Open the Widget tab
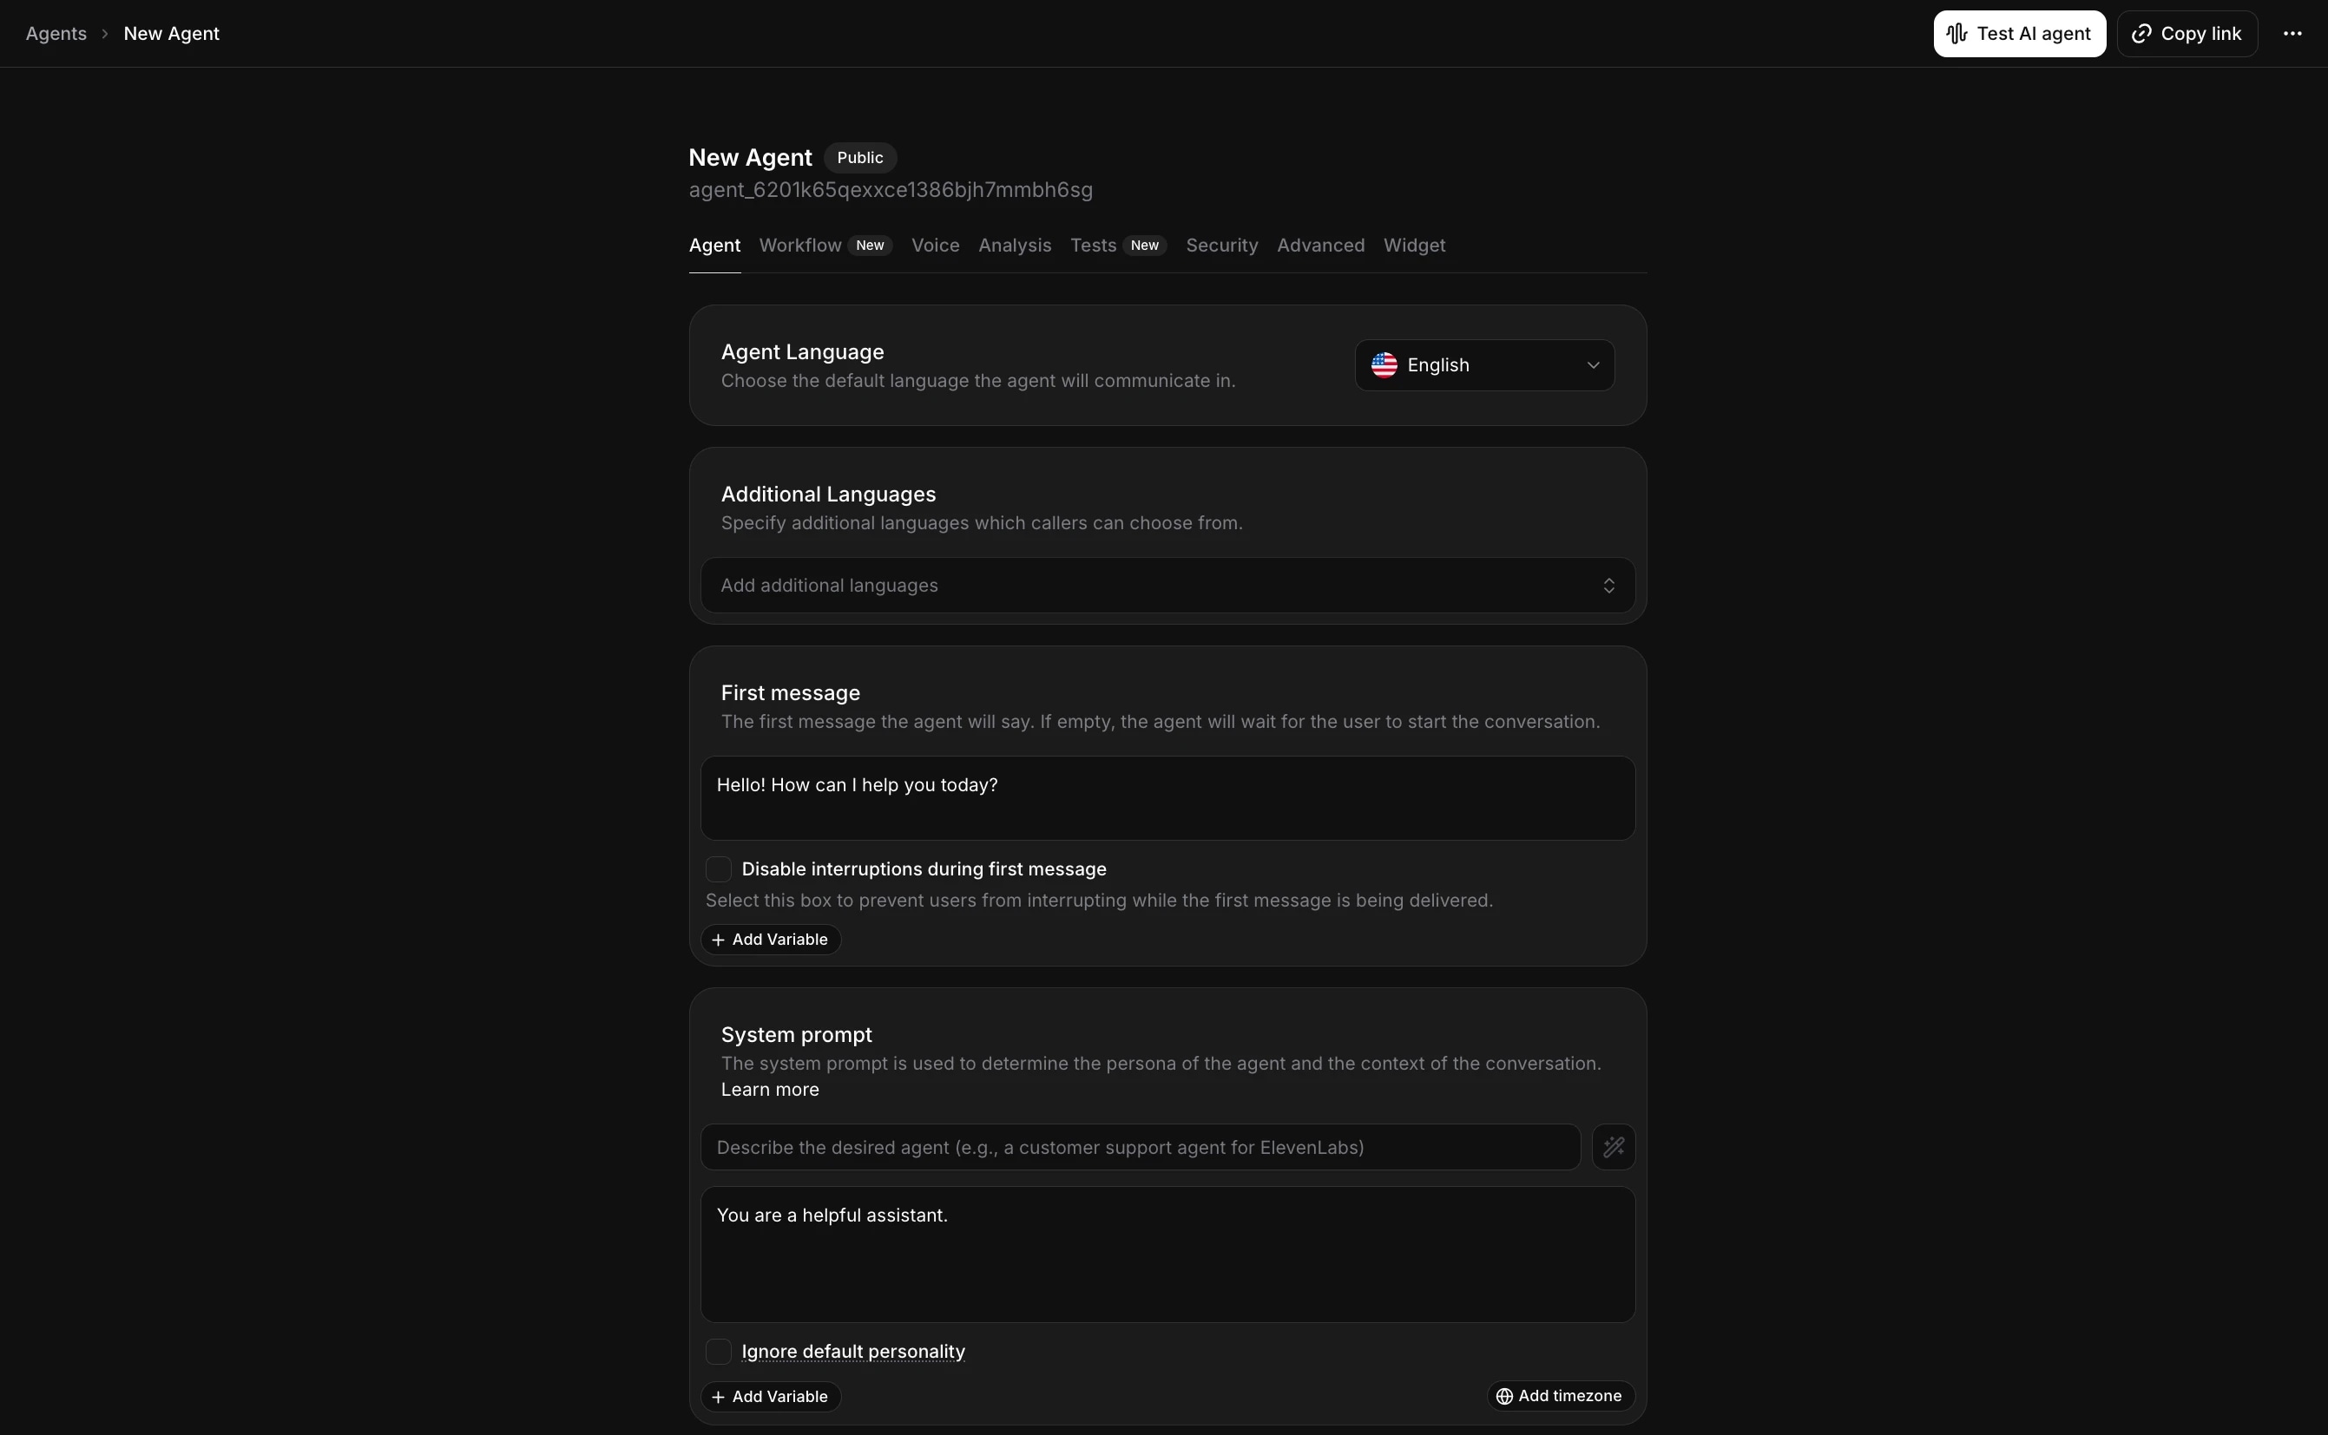Viewport: 2328px width, 1435px height. coord(1413,245)
